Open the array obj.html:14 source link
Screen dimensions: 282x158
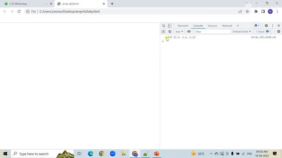pyautogui.click(x=263, y=37)
